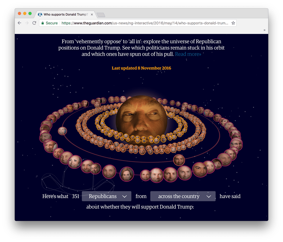This screenshot has width=283, height=242.
Task: Click the face on the red orbit line near bottom right
Action: click(x=179, y=160)
